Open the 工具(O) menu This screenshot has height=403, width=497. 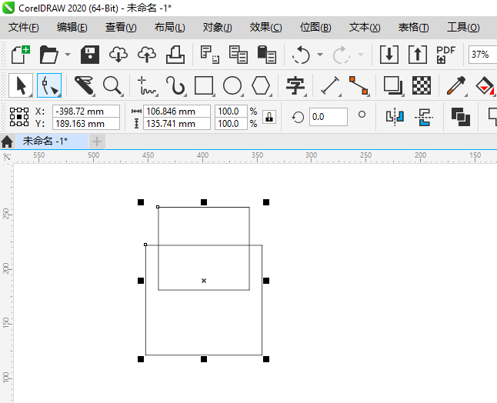pos(463,28)
